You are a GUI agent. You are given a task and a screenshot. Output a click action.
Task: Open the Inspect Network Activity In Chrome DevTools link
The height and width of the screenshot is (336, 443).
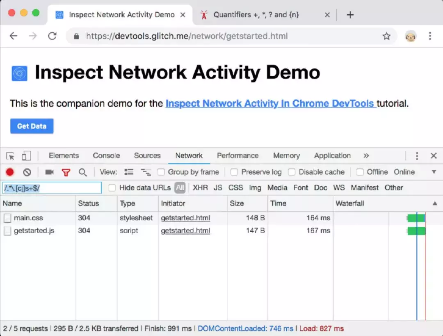pos(270,103)
